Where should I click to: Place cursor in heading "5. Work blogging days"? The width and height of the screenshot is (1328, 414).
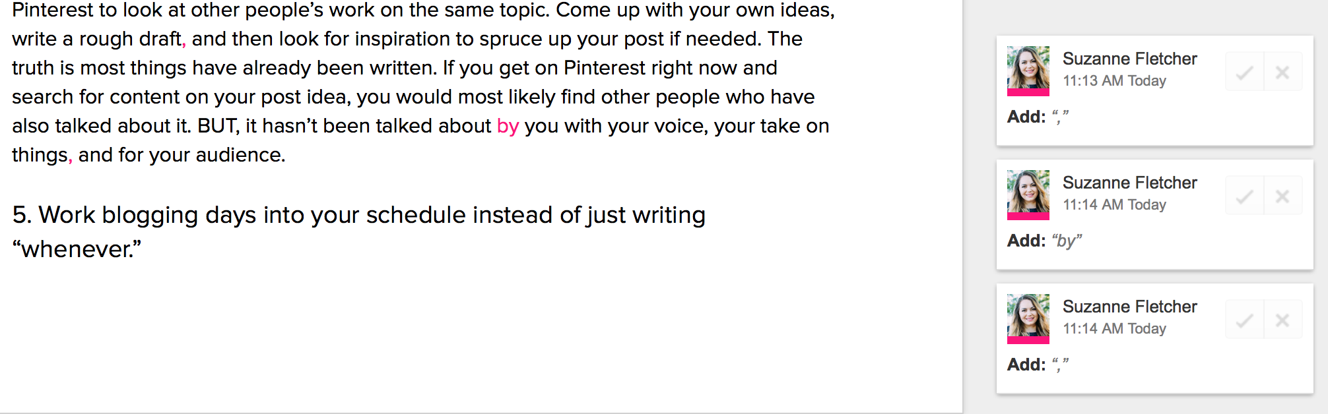click(x=359, y=215)
